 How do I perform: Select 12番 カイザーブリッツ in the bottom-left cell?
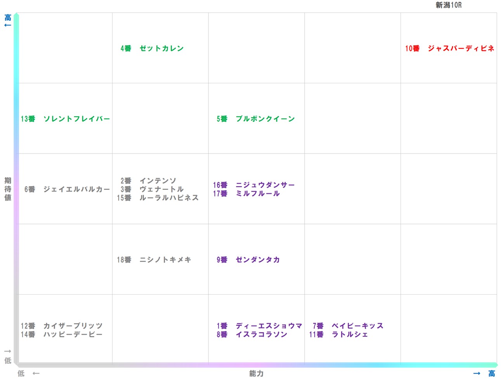pyautogui.click(x=62, y=326)
